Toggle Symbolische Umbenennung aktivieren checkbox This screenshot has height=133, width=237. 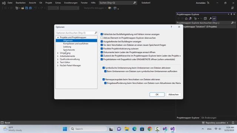click(104, 68)
